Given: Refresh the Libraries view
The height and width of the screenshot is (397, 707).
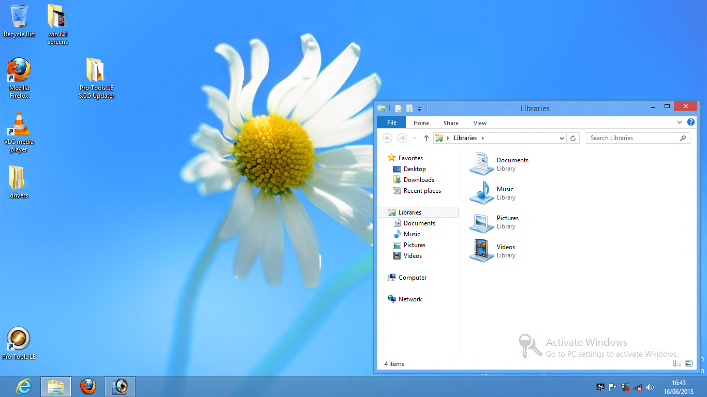Looking at the screenshot, I should pyautogui.click(x=573, y=138).
